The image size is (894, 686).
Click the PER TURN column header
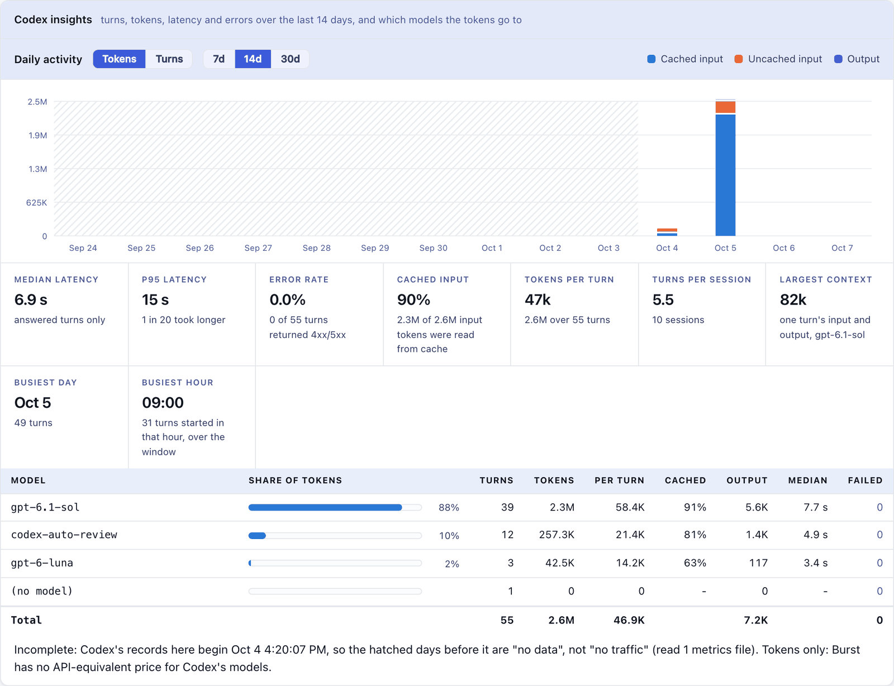pos(619,480)
